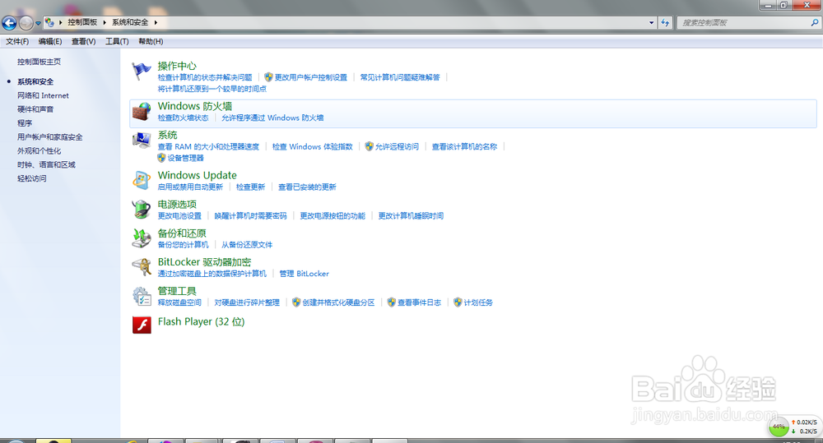Open the 备份和还原 icon

click(x=142, y=238)
